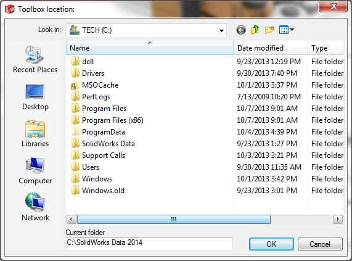352x261 pixels.
Task: Open Recent Places in the sidebar
Action: [x=35, y=59]
